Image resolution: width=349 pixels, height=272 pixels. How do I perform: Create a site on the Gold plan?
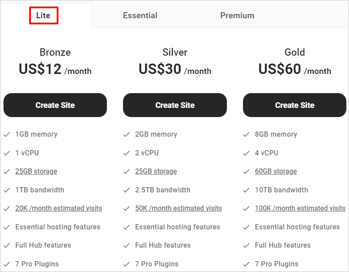294,105
